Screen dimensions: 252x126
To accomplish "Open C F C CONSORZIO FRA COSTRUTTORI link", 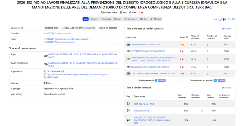I will point(152,74).
